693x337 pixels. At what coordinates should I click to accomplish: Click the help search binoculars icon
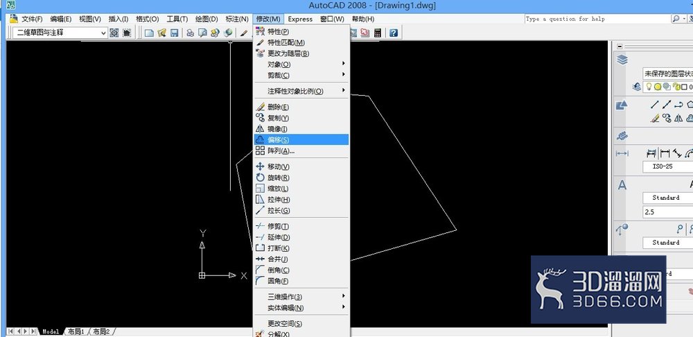pyautogui.click(x=676, y=19)
